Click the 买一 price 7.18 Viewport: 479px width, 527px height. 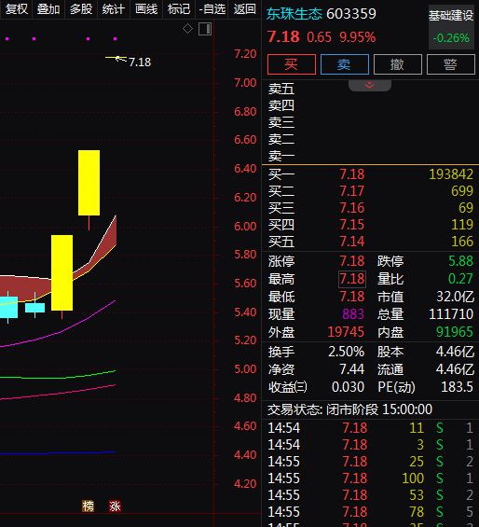pos(351,174)
